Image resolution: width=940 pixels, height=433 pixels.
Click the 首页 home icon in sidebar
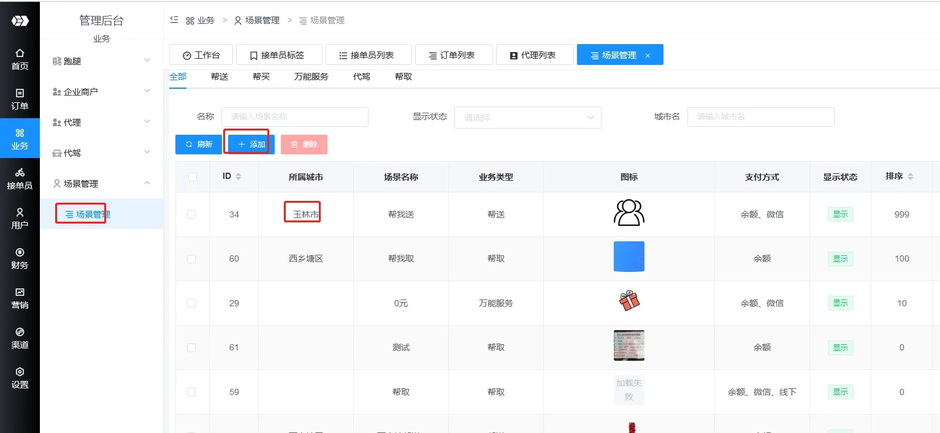pos(20,53)
